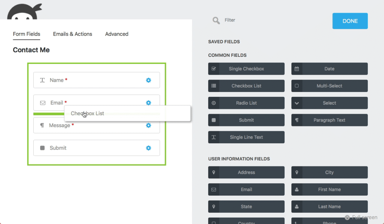Add a Single Checkbox field

tap(246, 68)
